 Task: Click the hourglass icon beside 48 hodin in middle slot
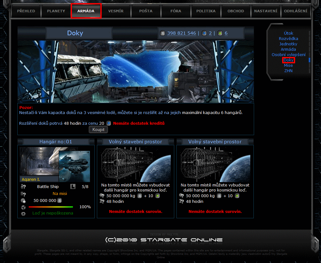pos(102,201)
